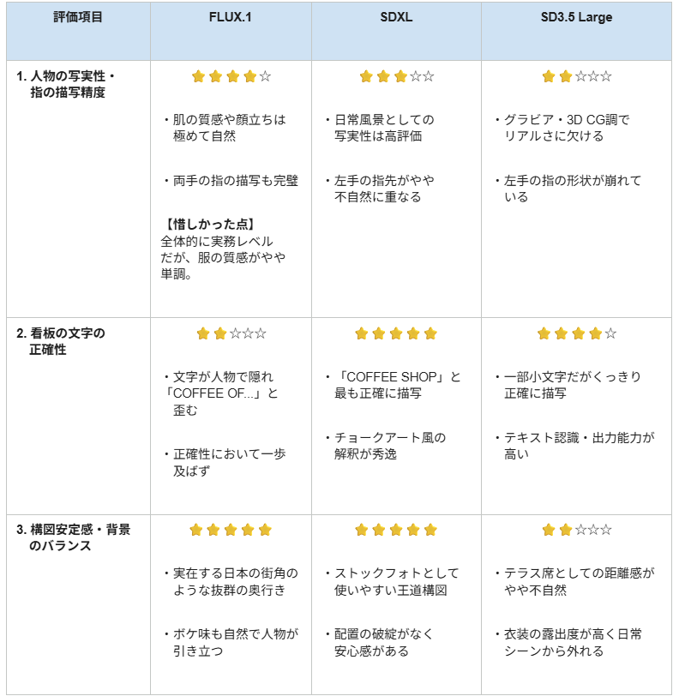Image resolution: width=673 pixels, height=696 pixels.
Task: Select the row label 2. 看板の文字の正確性
Action: pyautogui.click(x=60, y=341)
